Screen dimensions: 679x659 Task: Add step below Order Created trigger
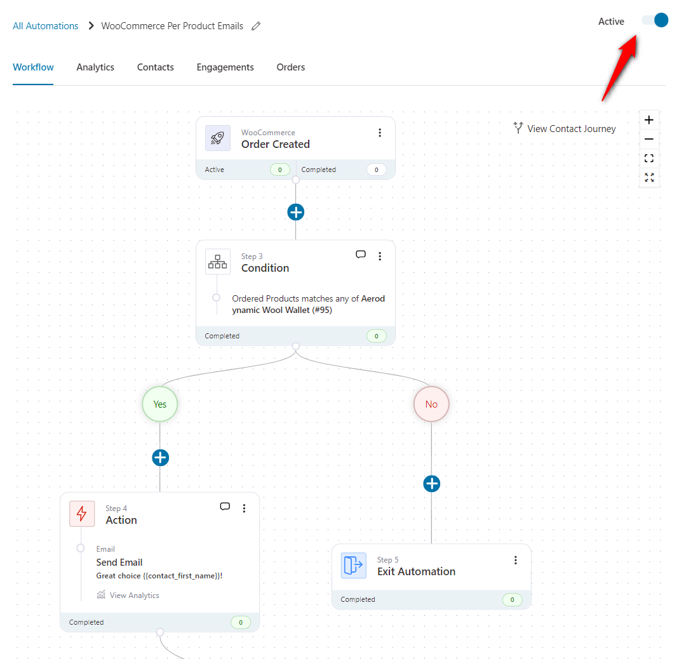[x=295, y=212]
